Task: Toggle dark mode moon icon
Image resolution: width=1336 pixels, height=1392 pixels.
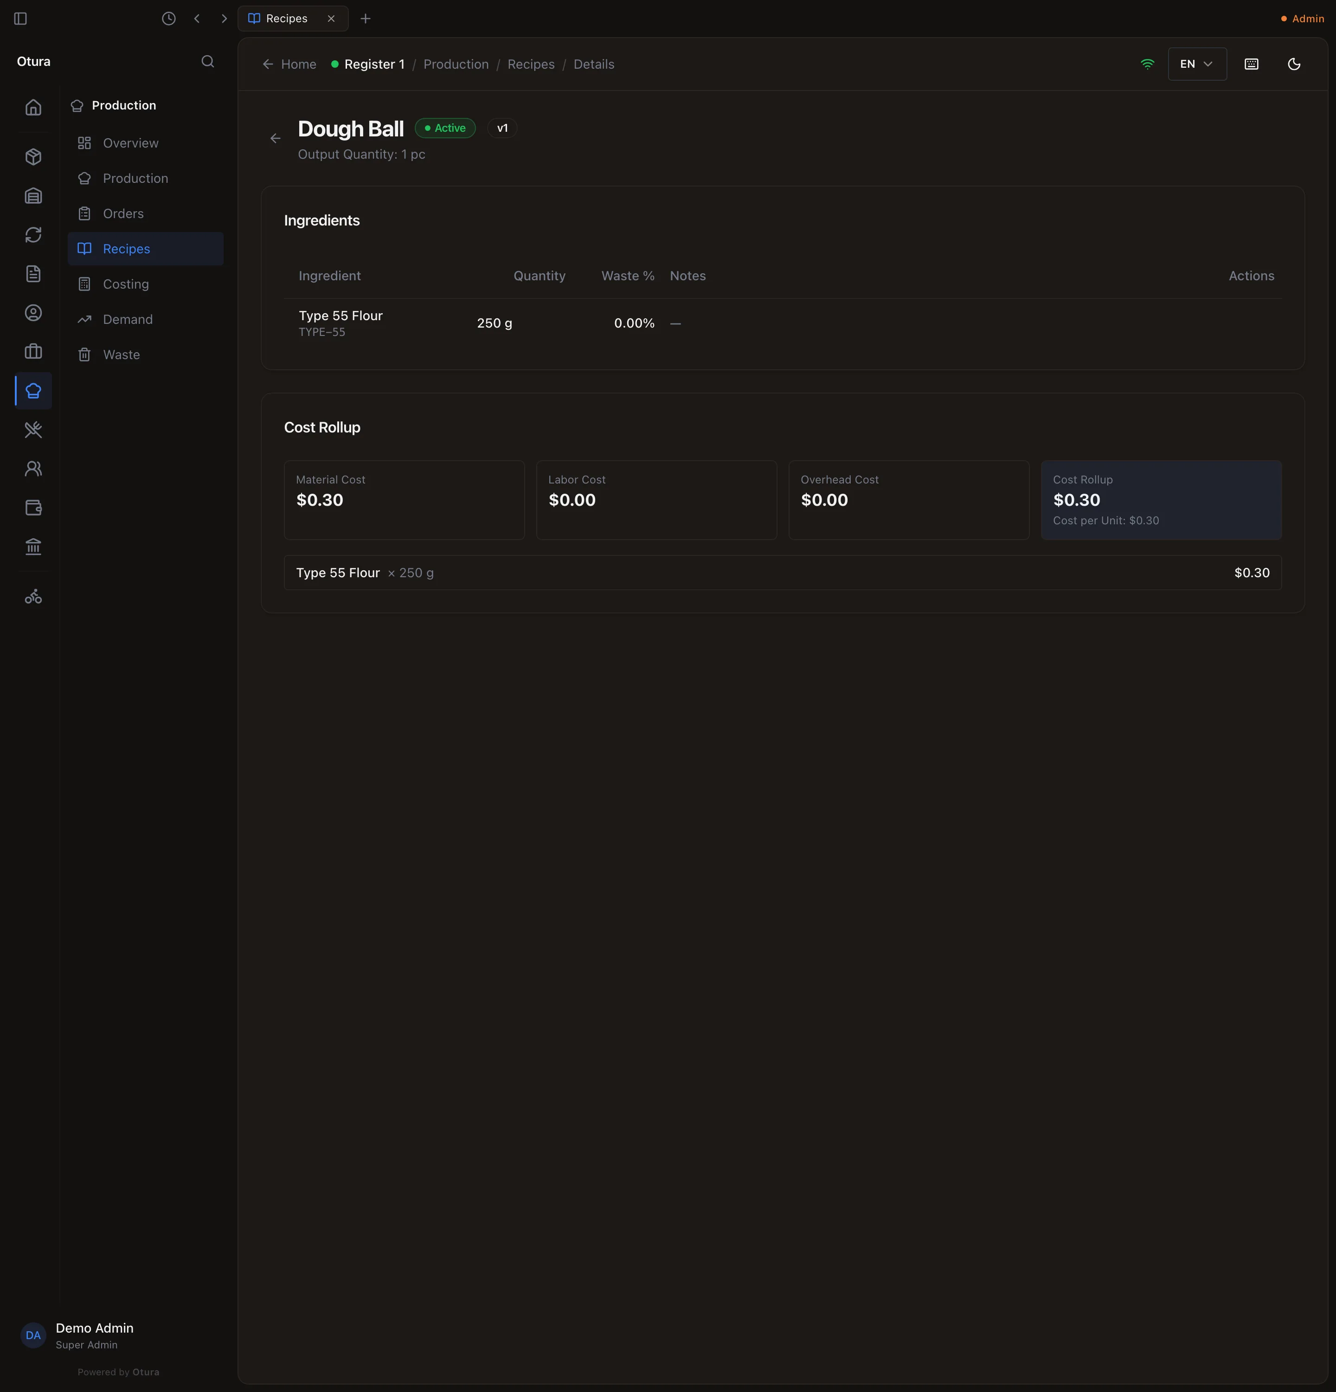Action: coord(1294,64)
